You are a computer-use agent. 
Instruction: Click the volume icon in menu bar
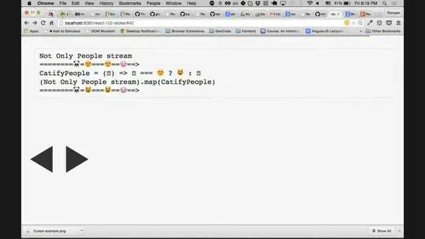point(317,3)
